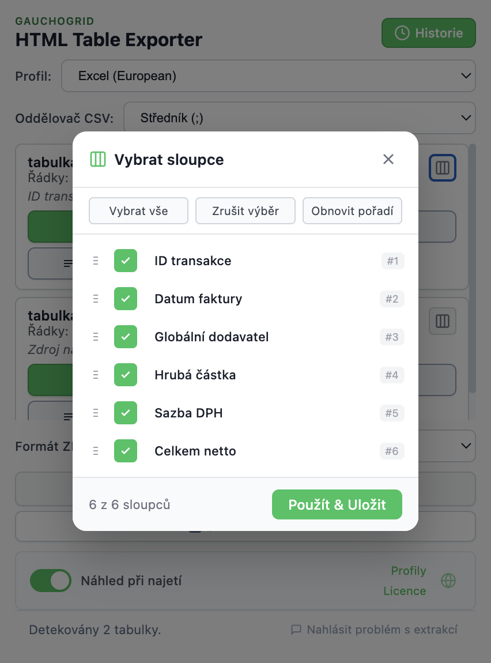491x663 pixels.
Task: Close the Vybrat sloupce dialog
Action: (388, 159)
